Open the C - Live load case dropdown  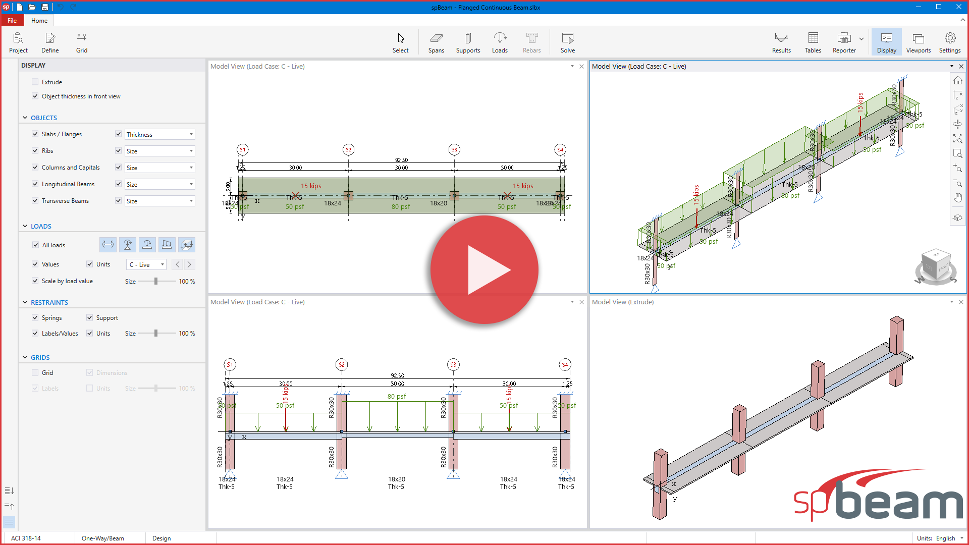pyautogui.click(x=146, y=264)
